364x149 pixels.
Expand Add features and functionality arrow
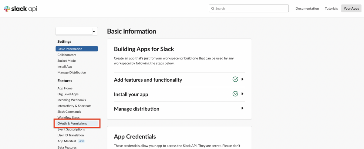pos(242,79)
